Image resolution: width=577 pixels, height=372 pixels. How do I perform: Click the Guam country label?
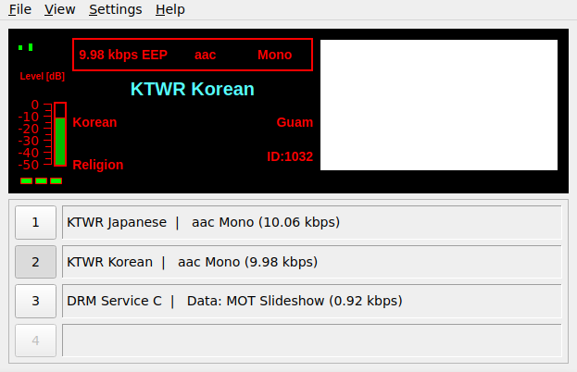295,122
